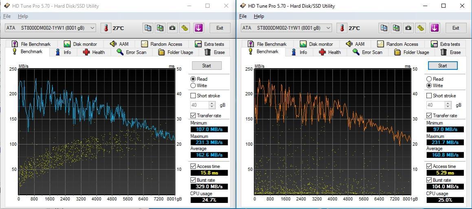Screen dimensions: 472x209
Task: Click HD Tune app icon in right title bar
Action: 242,6
